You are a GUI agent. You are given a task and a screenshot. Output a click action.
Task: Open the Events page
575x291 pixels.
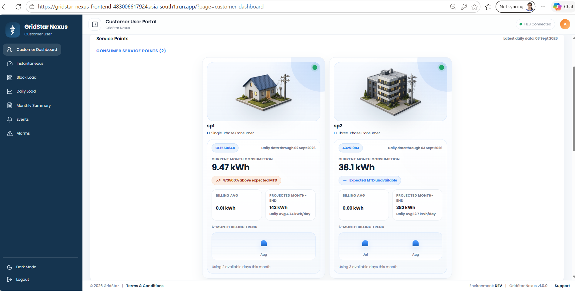[x=22, y=119]
